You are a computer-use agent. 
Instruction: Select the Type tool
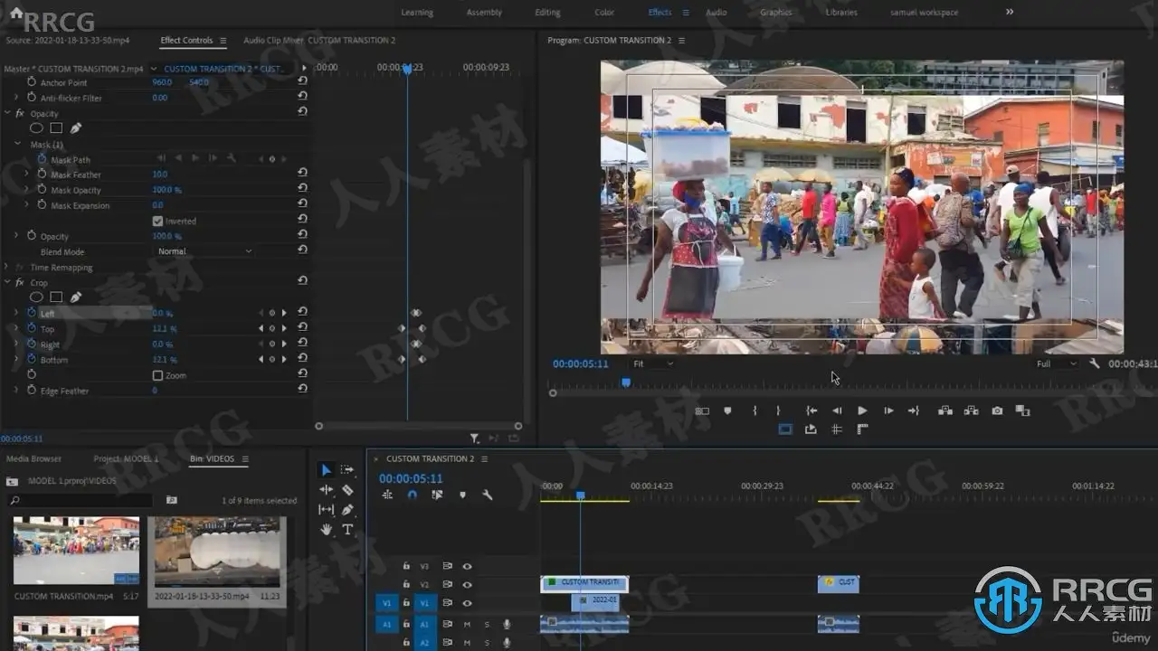[347, 530]
